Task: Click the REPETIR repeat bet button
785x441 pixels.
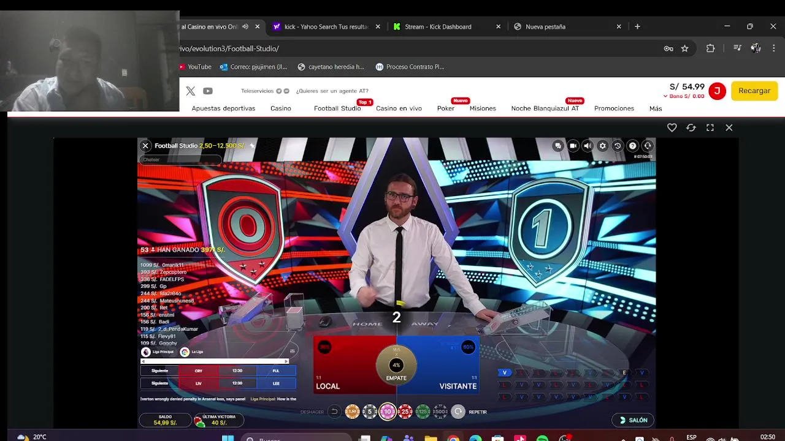Action: [458, 412]
